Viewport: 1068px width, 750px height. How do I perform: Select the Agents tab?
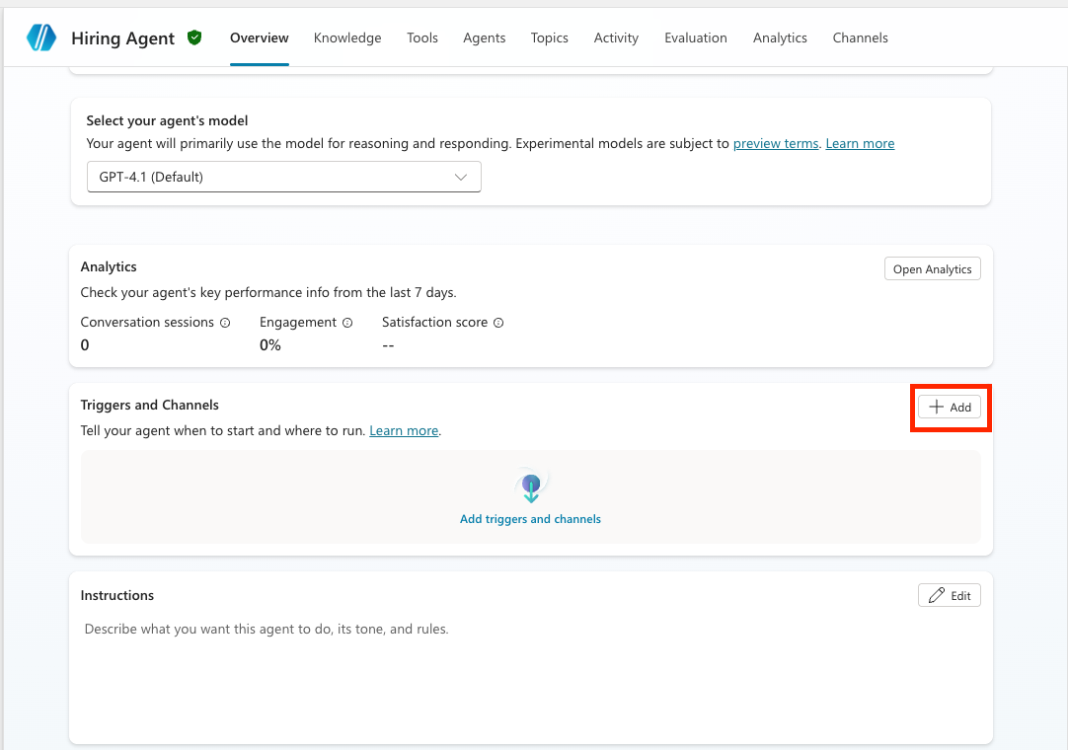point(485,38)
